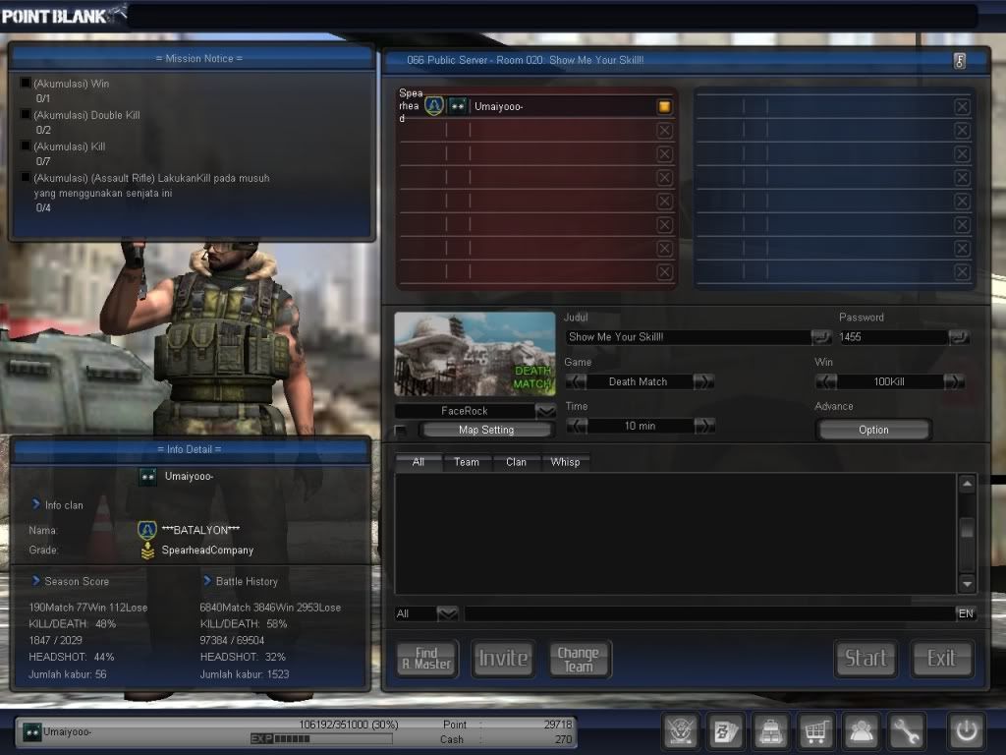
Task: Open the friends community icon
Action: coord(861,730)
